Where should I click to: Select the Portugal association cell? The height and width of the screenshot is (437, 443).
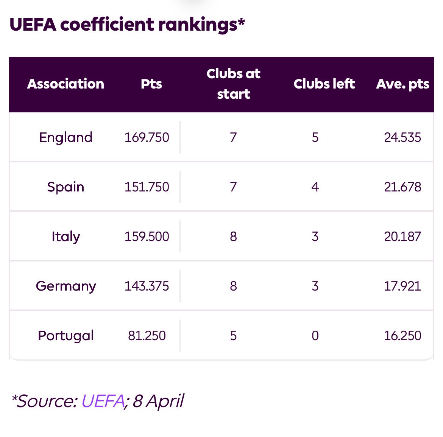click(66, 336)
